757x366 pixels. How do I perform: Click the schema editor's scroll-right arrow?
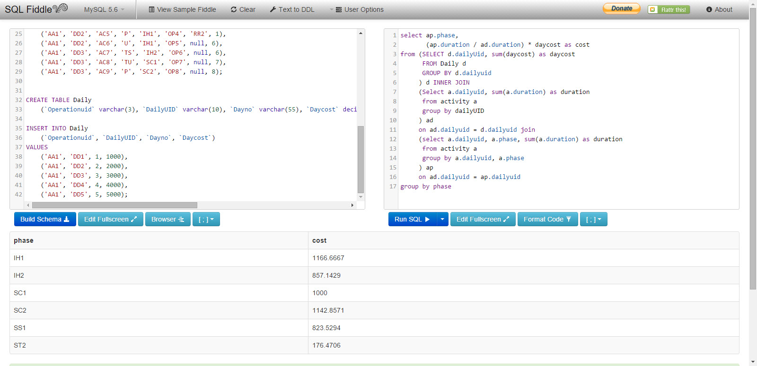pos(352,205)
